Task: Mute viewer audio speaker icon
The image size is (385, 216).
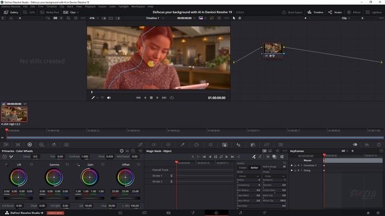Action: [x=109, y=98]
